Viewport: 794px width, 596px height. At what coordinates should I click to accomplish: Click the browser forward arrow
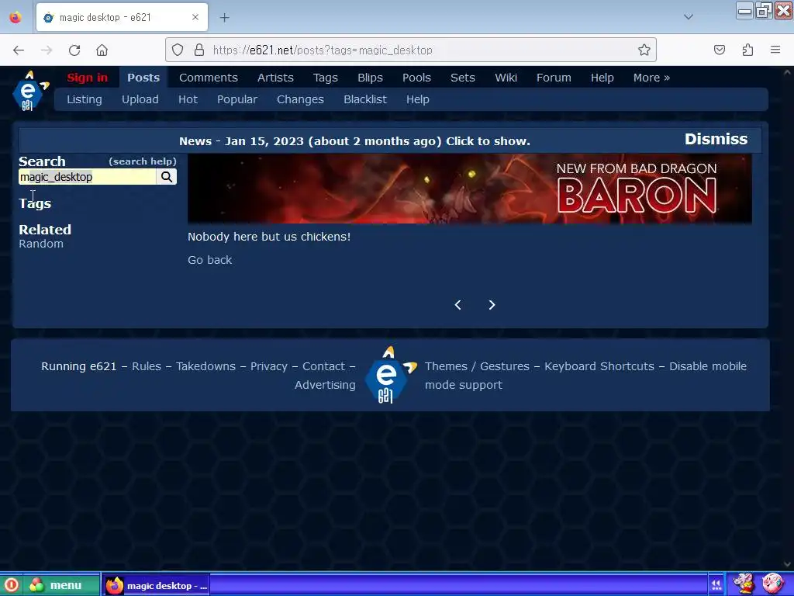47,50
